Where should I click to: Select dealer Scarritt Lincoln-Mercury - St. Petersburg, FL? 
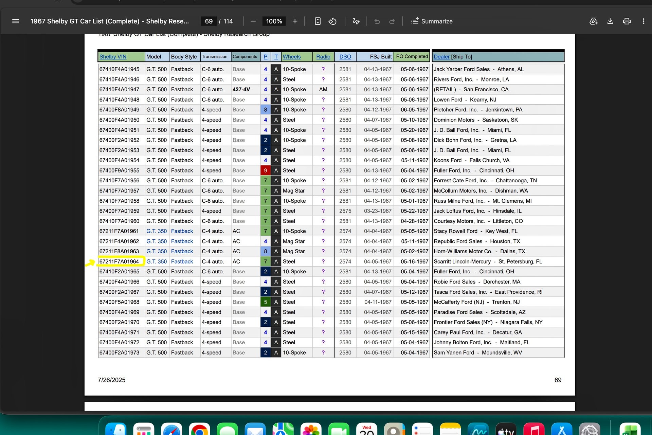click(x=488, y=261)
